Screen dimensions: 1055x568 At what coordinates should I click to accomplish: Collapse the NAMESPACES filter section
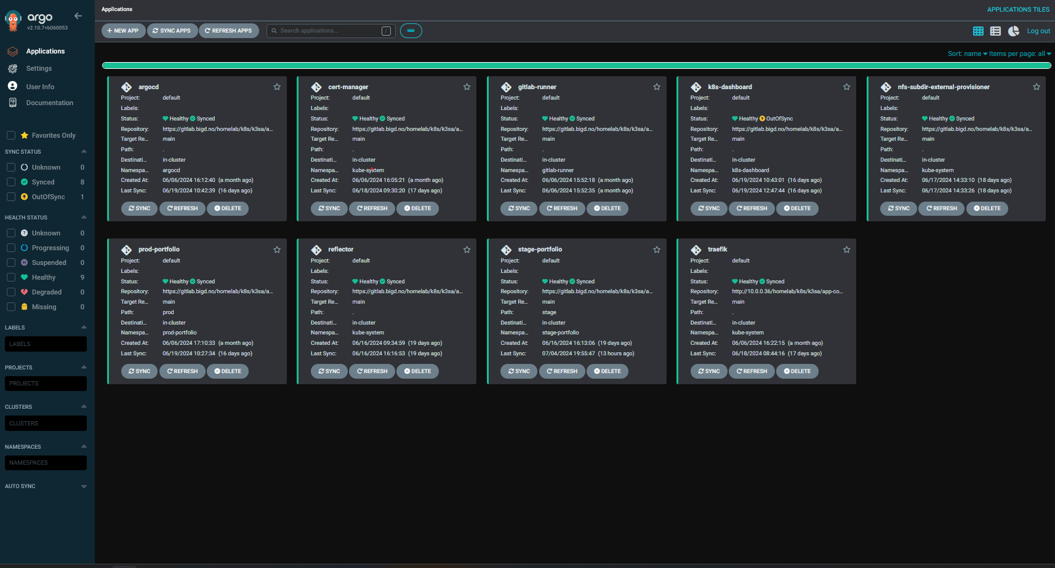[84, 446]
